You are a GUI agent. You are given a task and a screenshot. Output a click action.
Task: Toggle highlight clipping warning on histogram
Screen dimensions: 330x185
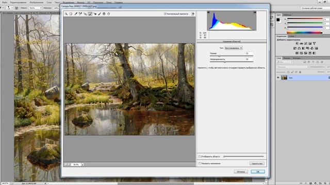[255, 12]
